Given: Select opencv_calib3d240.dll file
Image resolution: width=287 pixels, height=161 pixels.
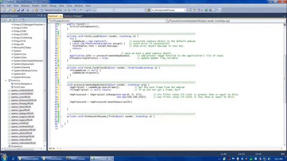Looking at the screenshot, I should 22,90.
